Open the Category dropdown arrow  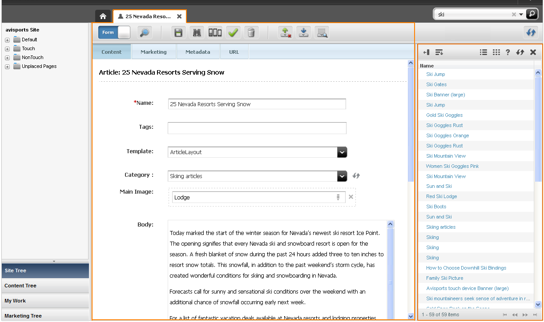tap(342, 176)
